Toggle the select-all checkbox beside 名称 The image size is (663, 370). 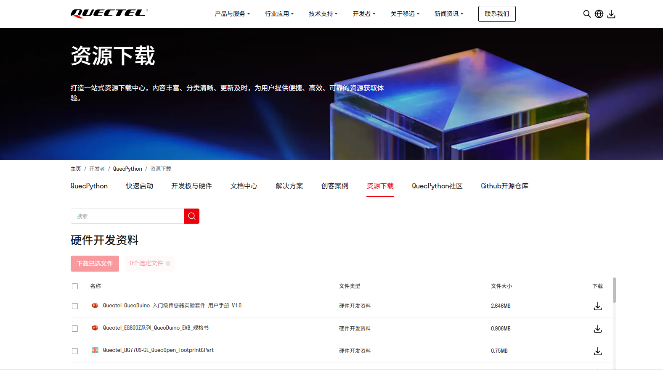coord(75,286)
